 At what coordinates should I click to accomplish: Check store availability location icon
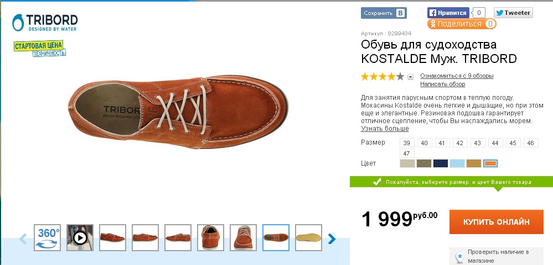tap(459, 257)
